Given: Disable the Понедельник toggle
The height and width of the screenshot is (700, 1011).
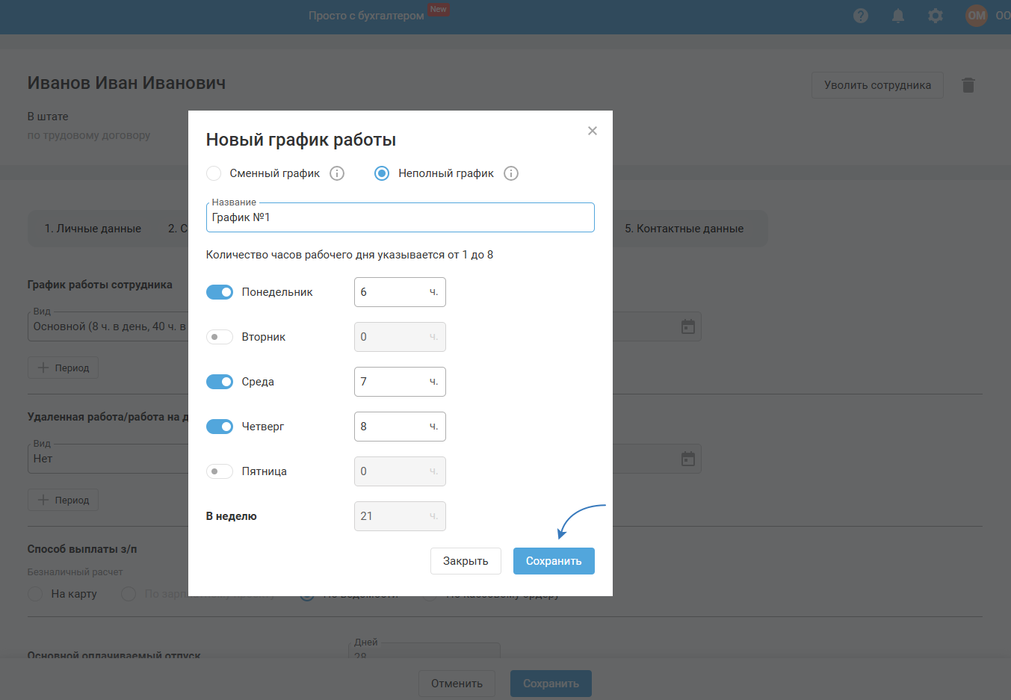Looking at the screenshot, I should click(x=220, y=292).
